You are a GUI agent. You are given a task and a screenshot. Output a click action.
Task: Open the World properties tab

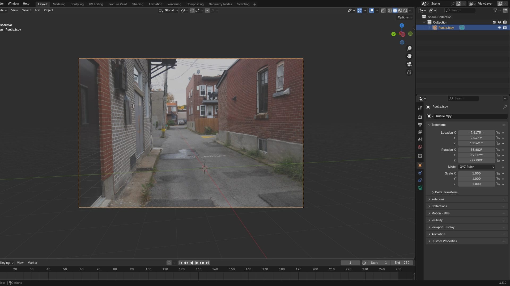[x=420, y=147]
